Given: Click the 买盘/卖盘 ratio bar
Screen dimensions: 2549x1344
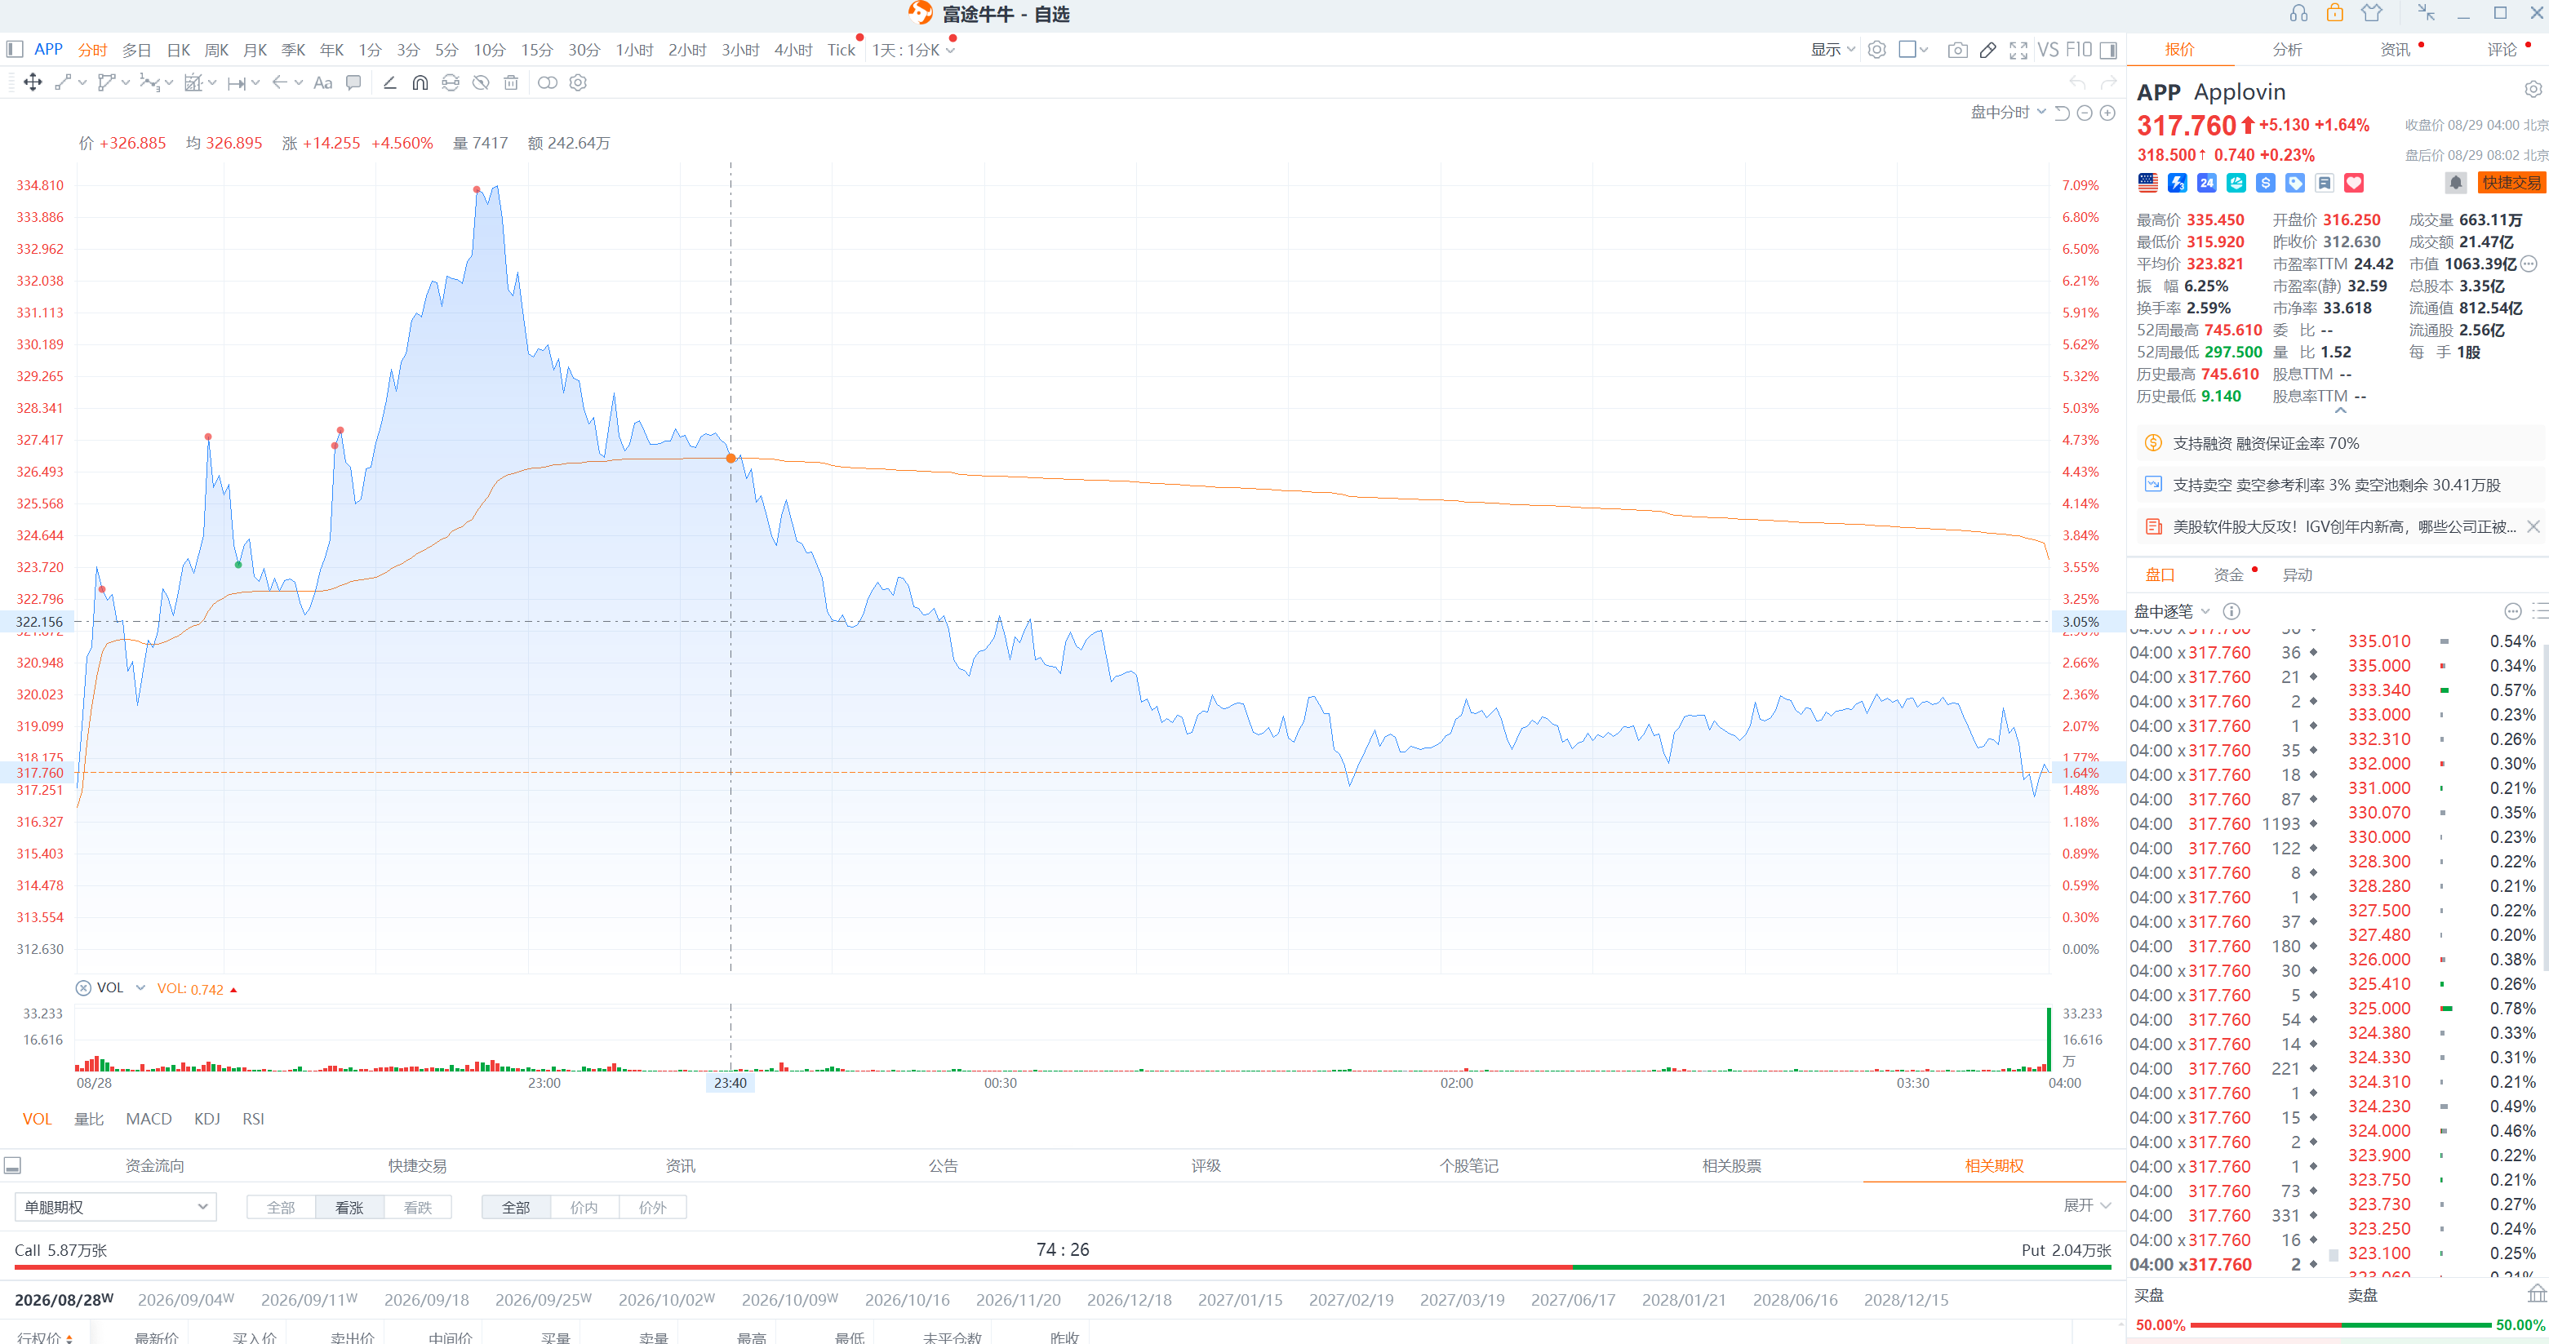Looking at the screenshot, I should 2340,1325.
